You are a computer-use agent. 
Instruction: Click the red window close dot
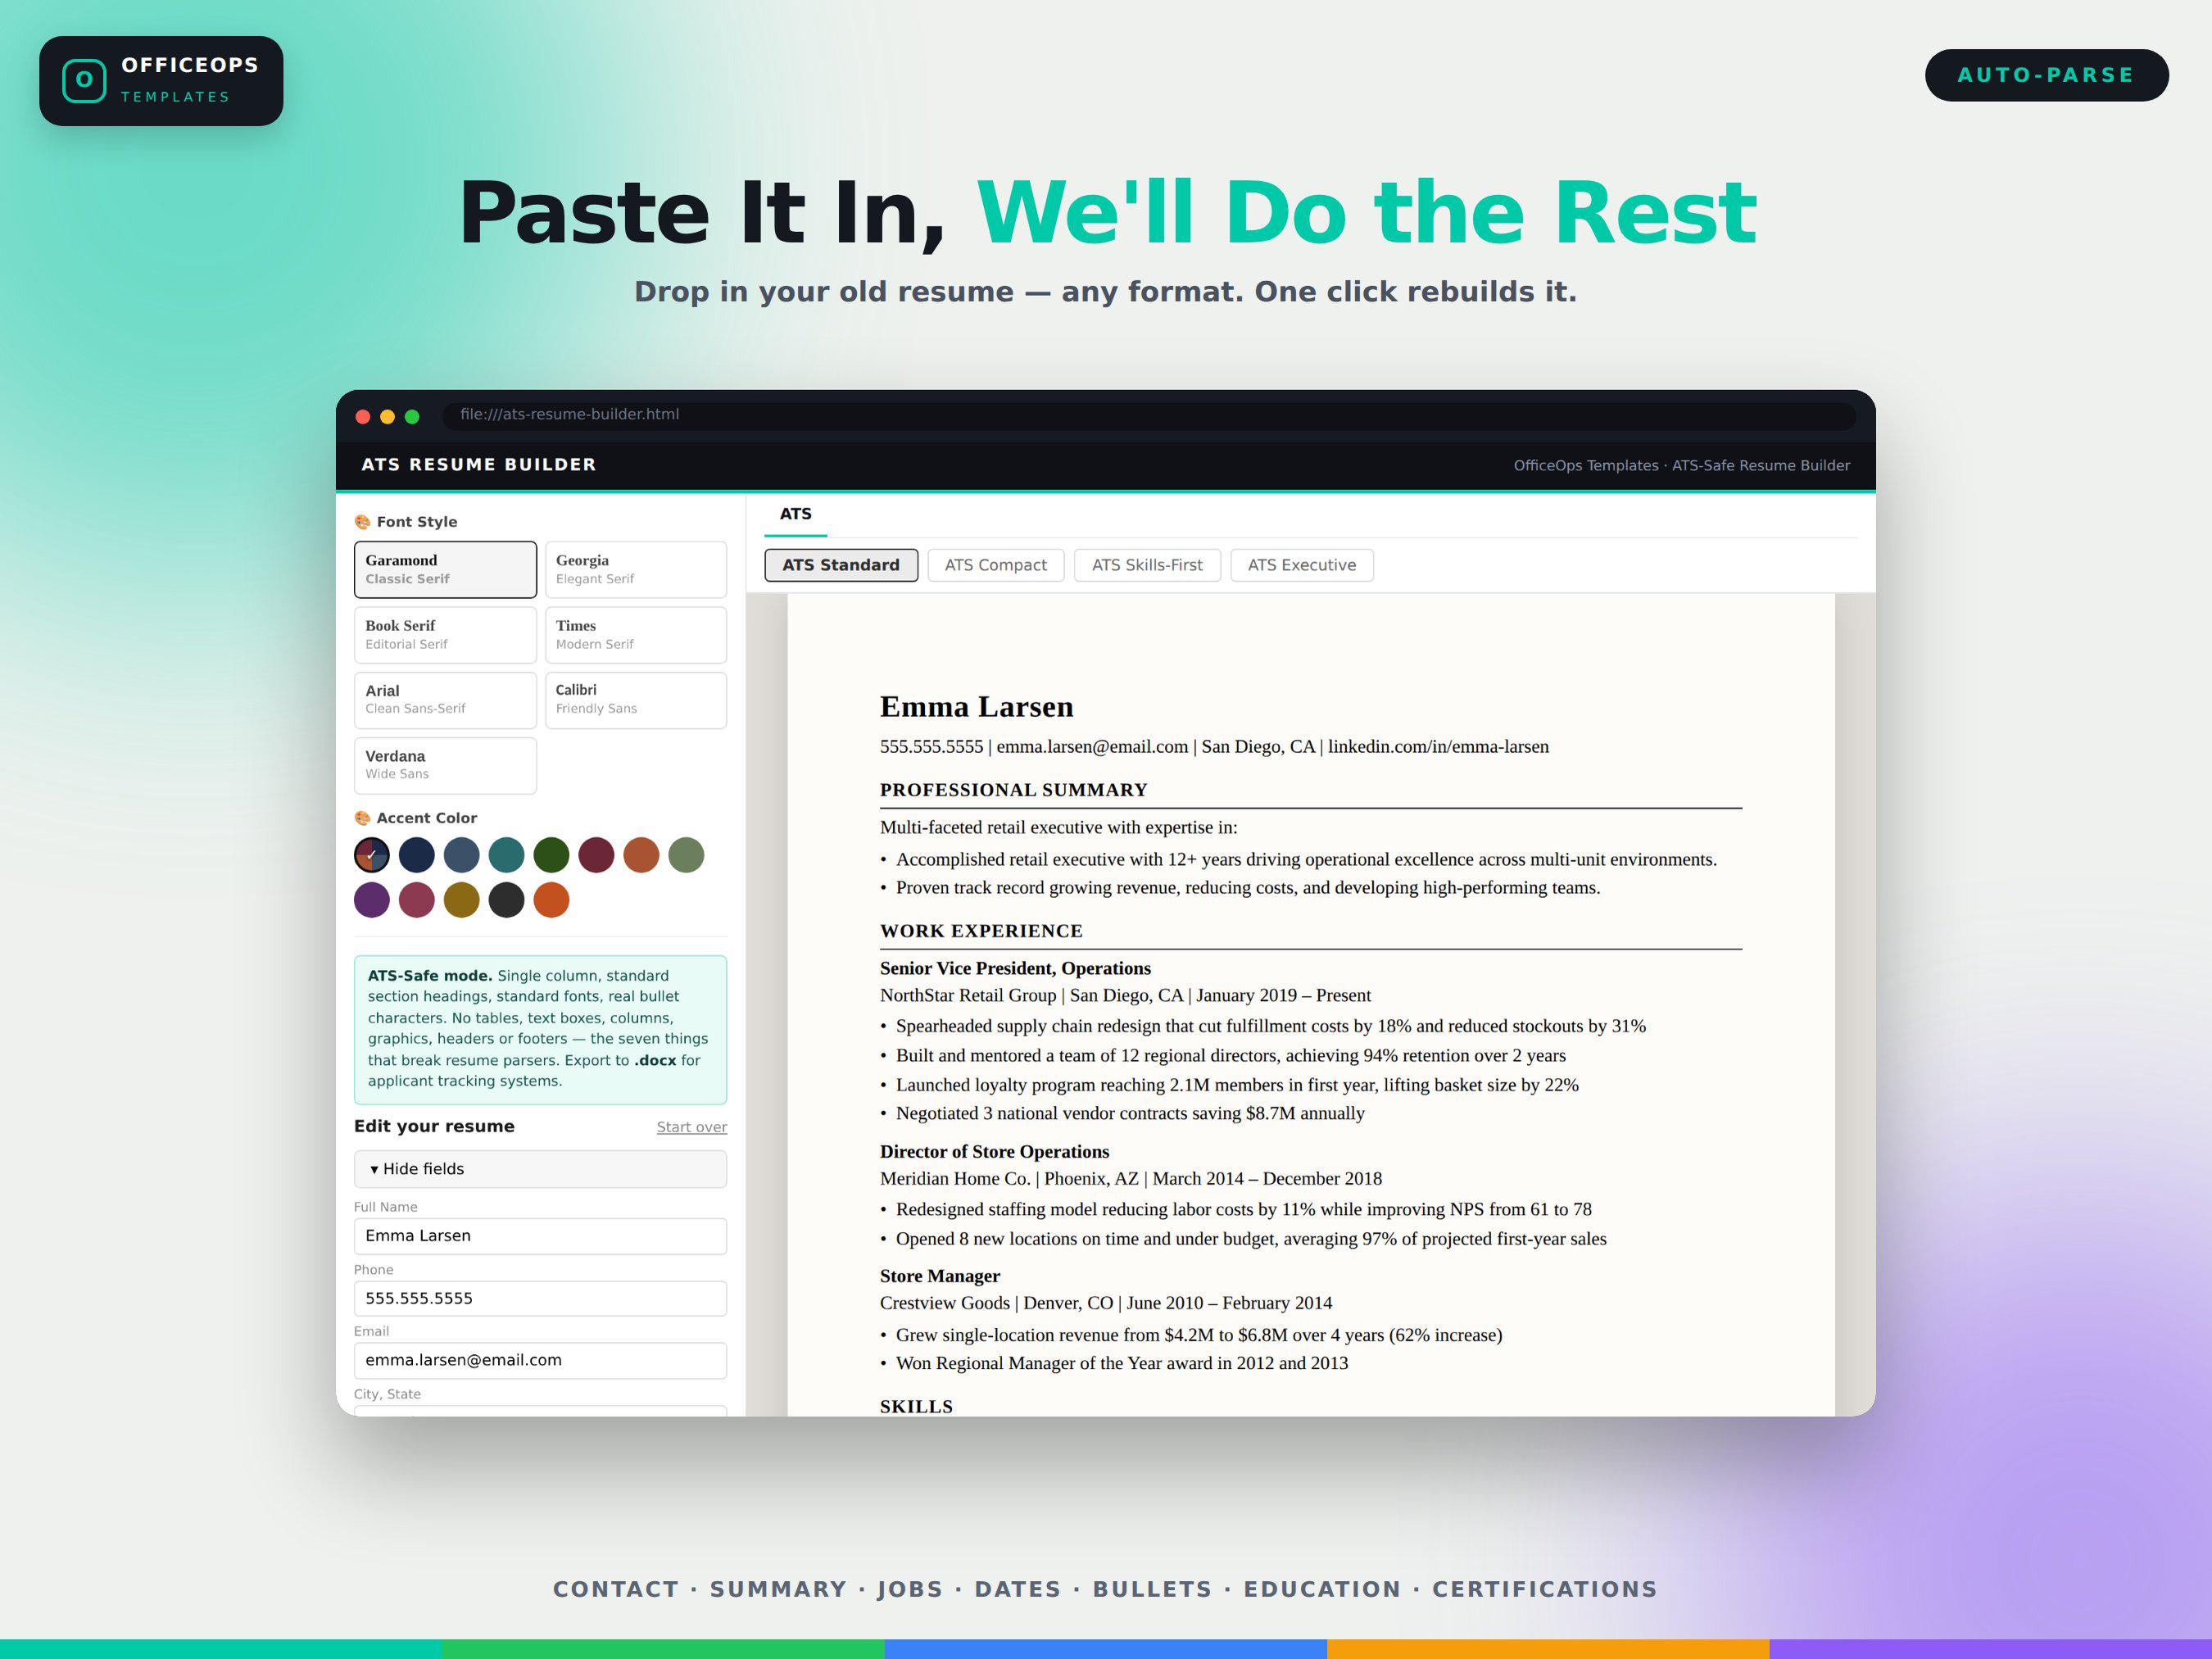click(x=363, y=417)
